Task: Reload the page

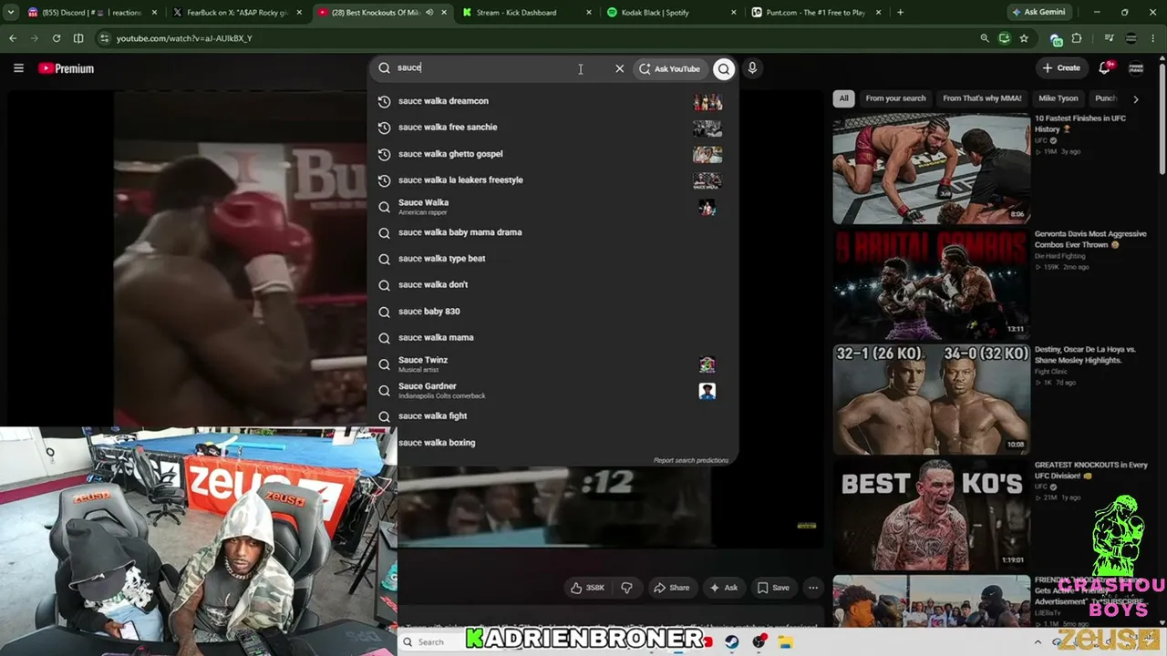Action: click(x=57, y=38)
